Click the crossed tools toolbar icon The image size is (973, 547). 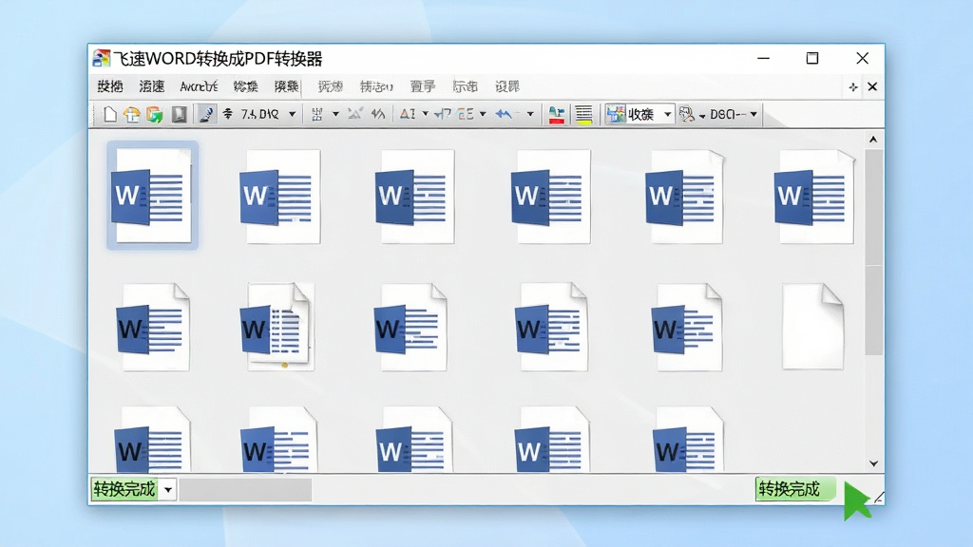click(355, 114)
